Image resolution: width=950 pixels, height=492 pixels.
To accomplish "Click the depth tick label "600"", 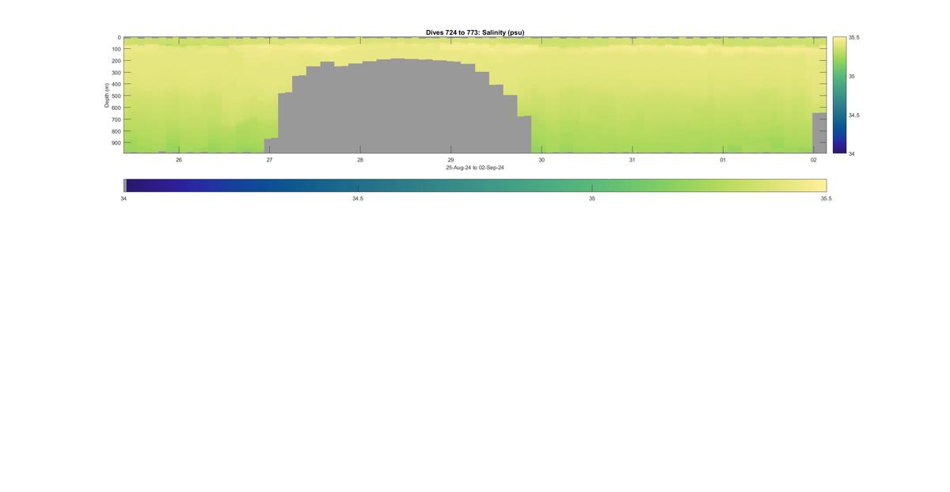I will tap(116, 108).
